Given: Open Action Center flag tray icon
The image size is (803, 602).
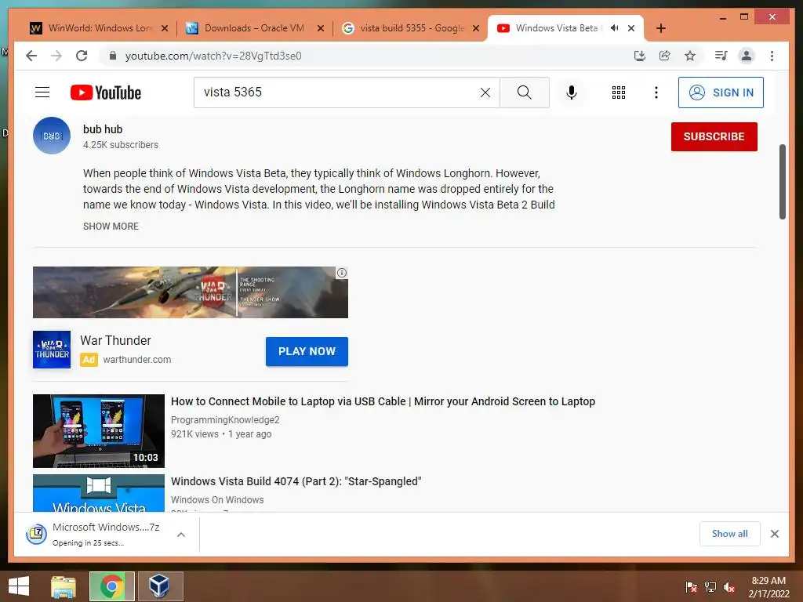Looking at the screenshot, I should [x=692, y=587].
